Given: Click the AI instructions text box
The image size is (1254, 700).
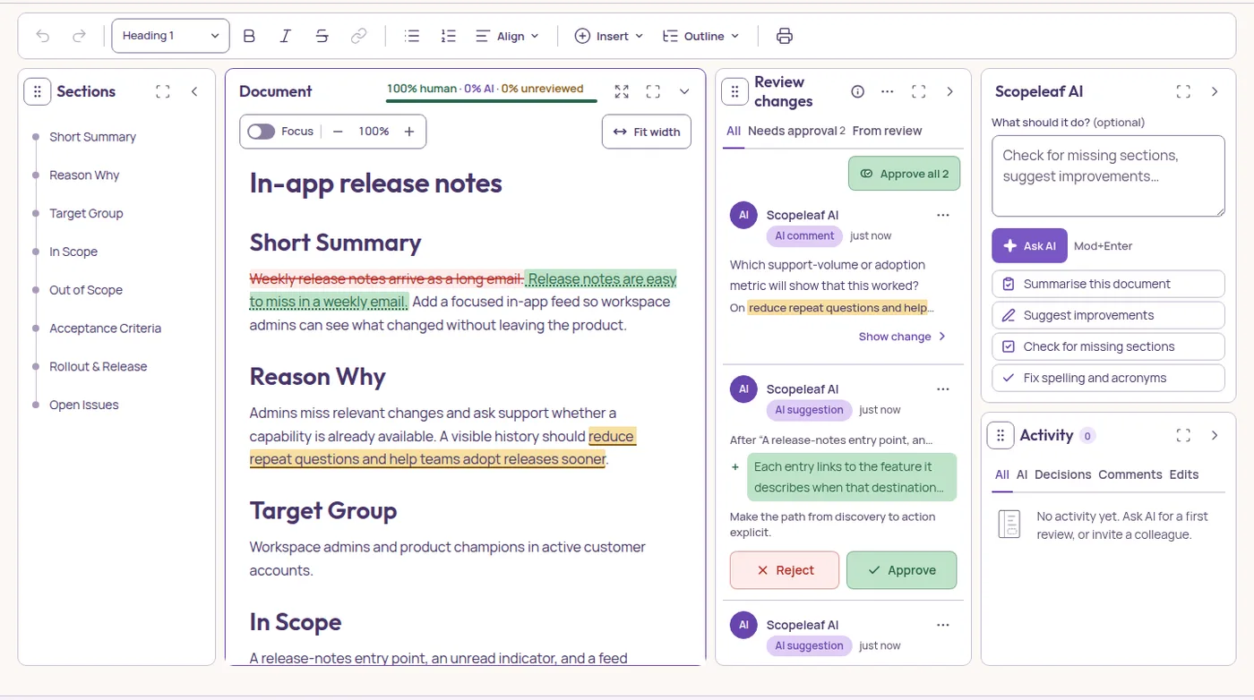Looking at the screenshot, I should [1108, 175].
